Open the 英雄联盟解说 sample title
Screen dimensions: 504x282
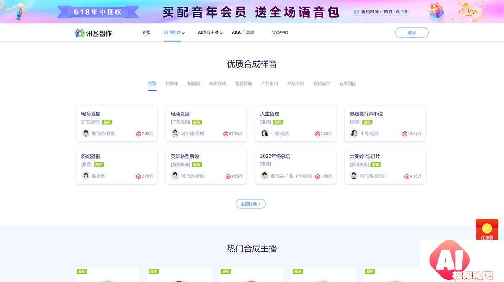pyautogui.click(x=185, y=156)
